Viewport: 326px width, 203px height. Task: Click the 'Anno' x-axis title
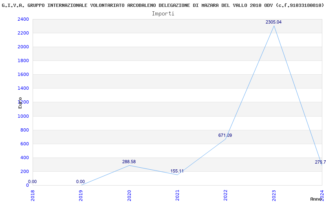(x=316, y=199)
